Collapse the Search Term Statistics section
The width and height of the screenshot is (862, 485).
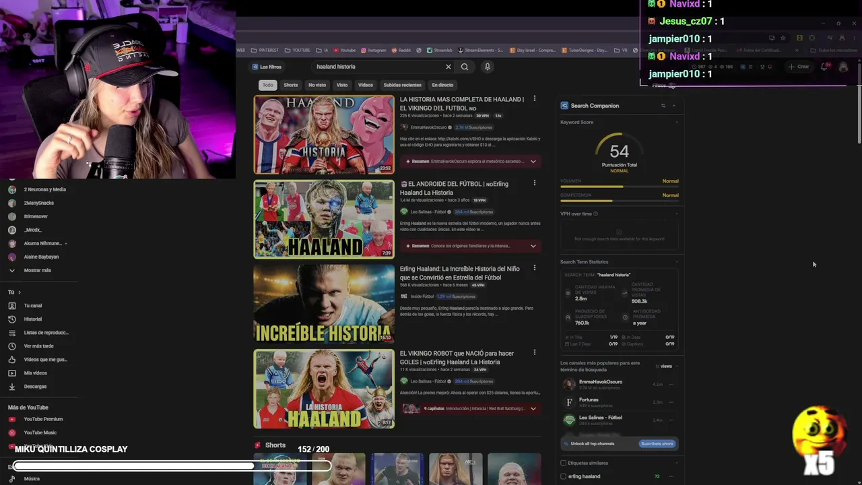[x=677, y=262]
